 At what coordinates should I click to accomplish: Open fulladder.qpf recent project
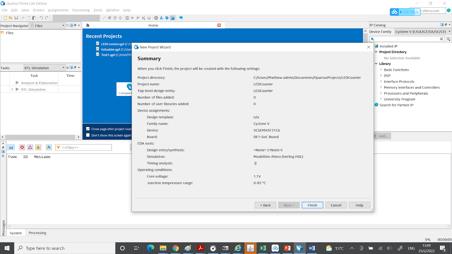[x=112, y=49]
